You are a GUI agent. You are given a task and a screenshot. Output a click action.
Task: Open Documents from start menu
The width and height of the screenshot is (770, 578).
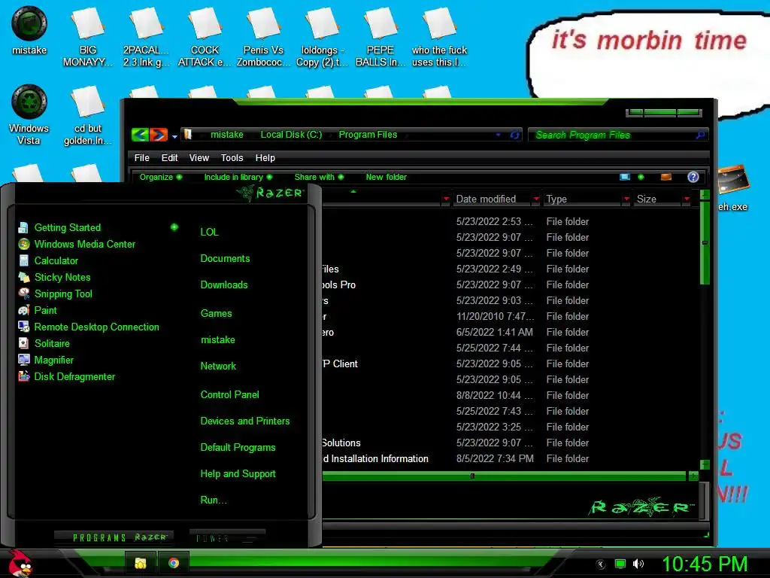pyautogui.click(x=225, y=259)
